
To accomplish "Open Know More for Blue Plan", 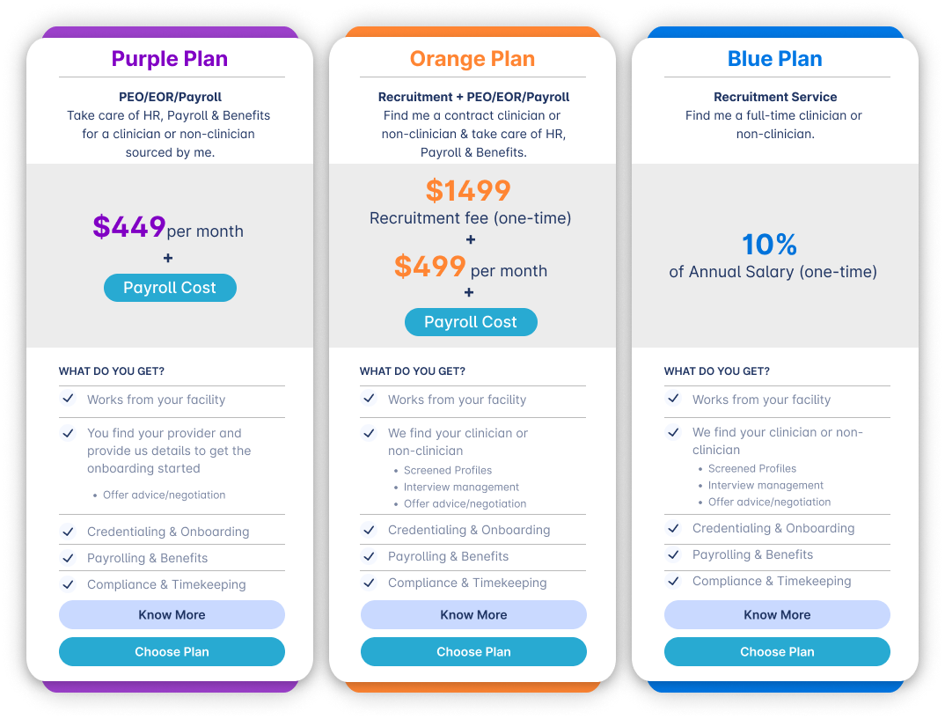I will (x=777, y=615).
